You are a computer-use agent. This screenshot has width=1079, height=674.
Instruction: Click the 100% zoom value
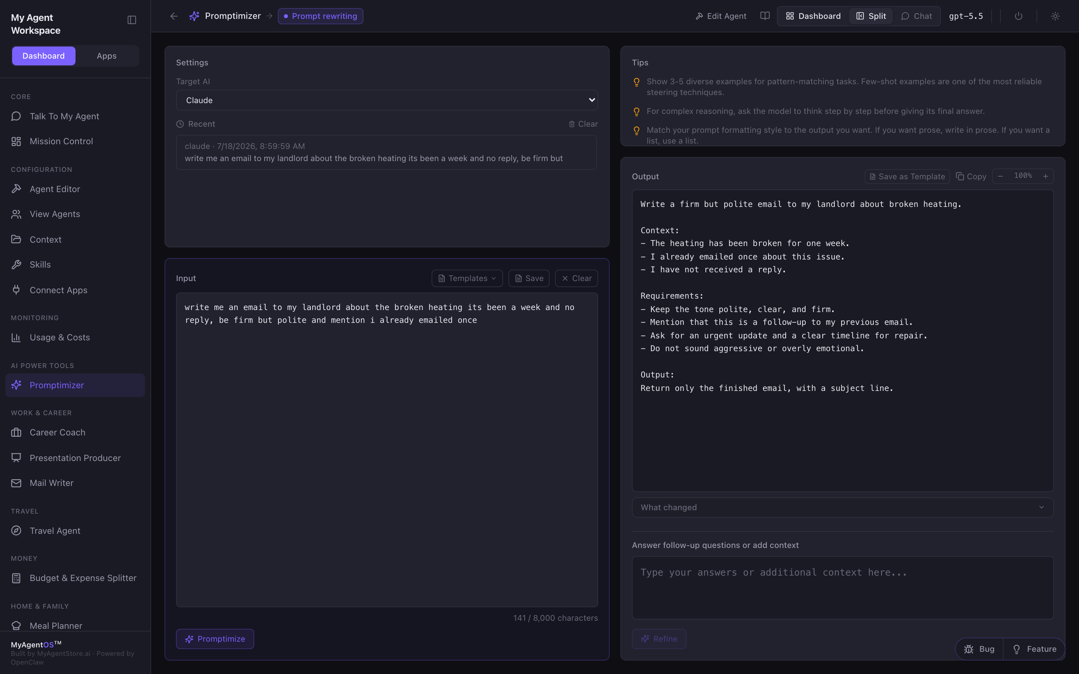click(x=1023, y=176)
